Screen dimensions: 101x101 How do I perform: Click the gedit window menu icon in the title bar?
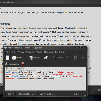pyautogui.click(x=5, y=48)
